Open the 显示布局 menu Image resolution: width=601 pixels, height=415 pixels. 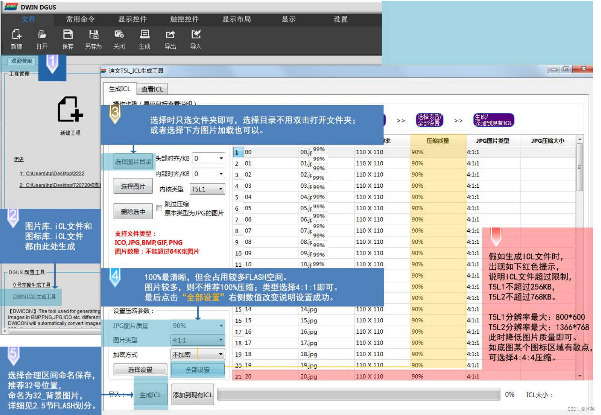(236, 19)
